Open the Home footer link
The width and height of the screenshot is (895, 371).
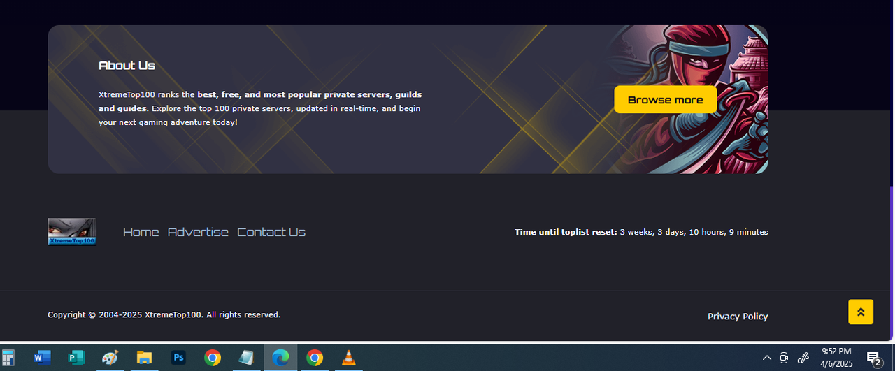click(141, 232)
